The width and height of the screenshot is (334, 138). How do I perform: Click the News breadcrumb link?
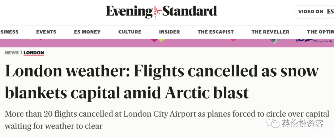(12, 53)
